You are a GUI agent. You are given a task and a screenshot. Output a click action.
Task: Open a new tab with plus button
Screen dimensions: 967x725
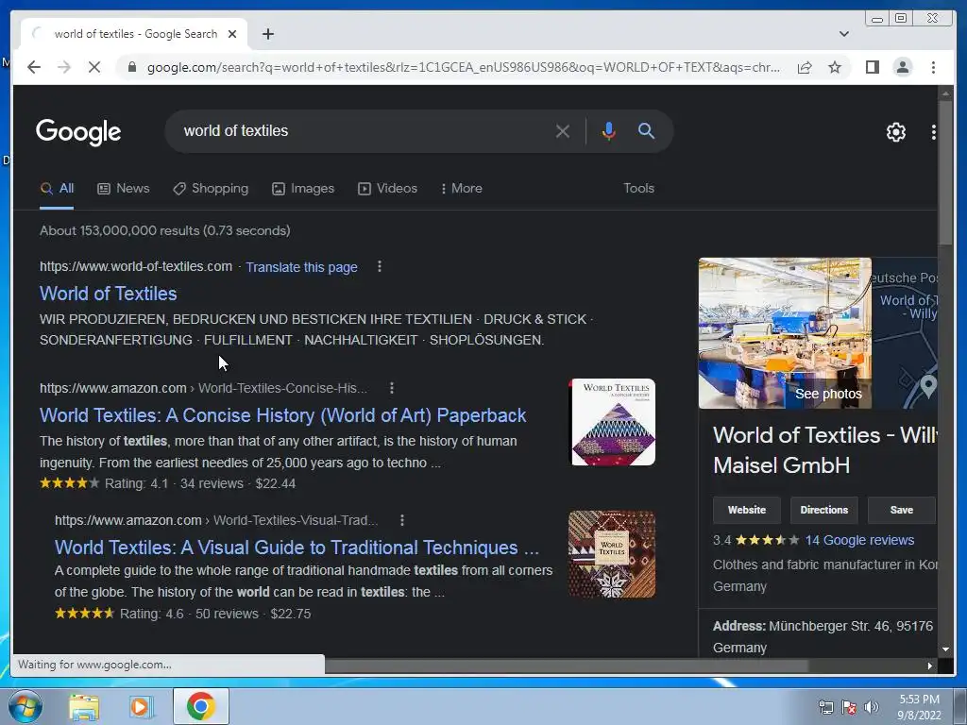(x=267, y=34)
